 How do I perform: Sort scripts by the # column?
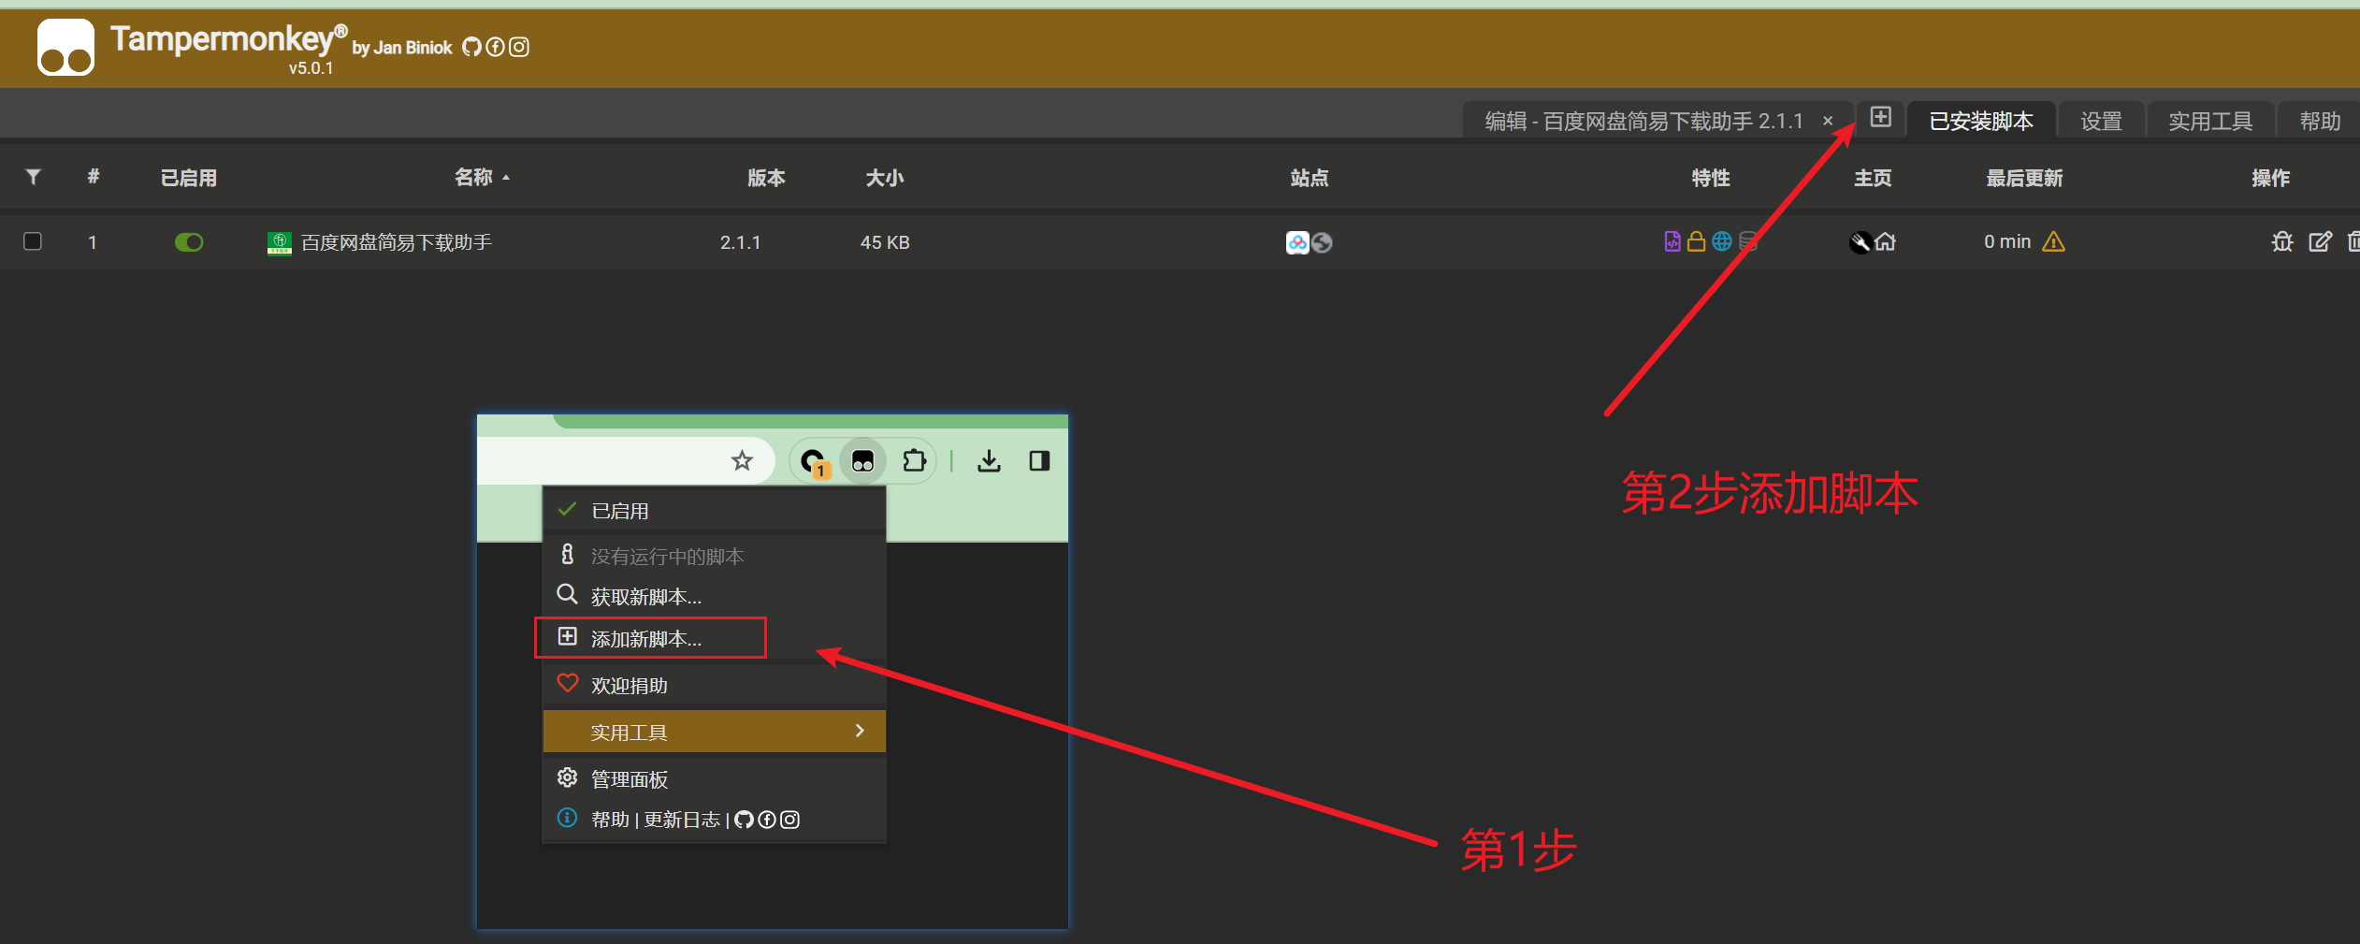(x=94, y=177)
